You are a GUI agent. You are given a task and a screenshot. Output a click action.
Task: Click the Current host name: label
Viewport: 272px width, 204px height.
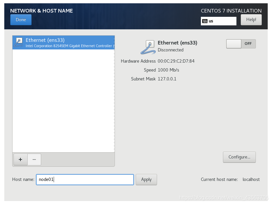coord(219,180)
